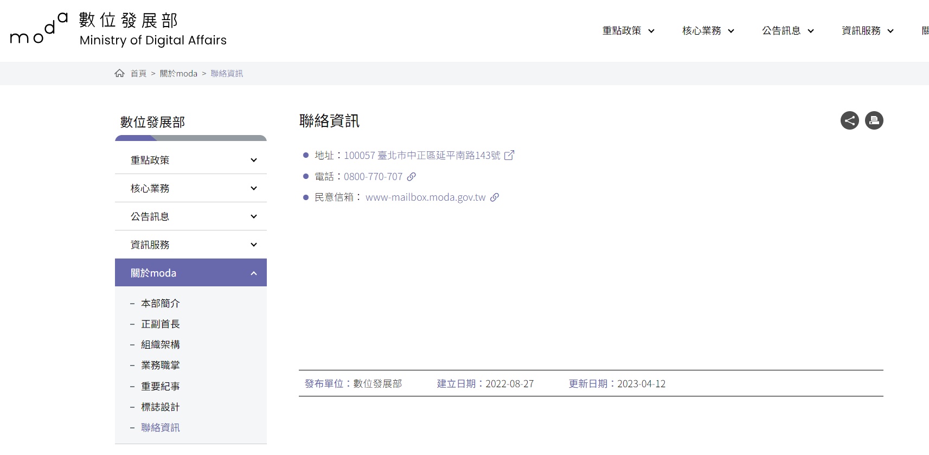Click link icon beside the mailbox URL
This screenshot has height=455, width=929.
click(x=495, y=197)
